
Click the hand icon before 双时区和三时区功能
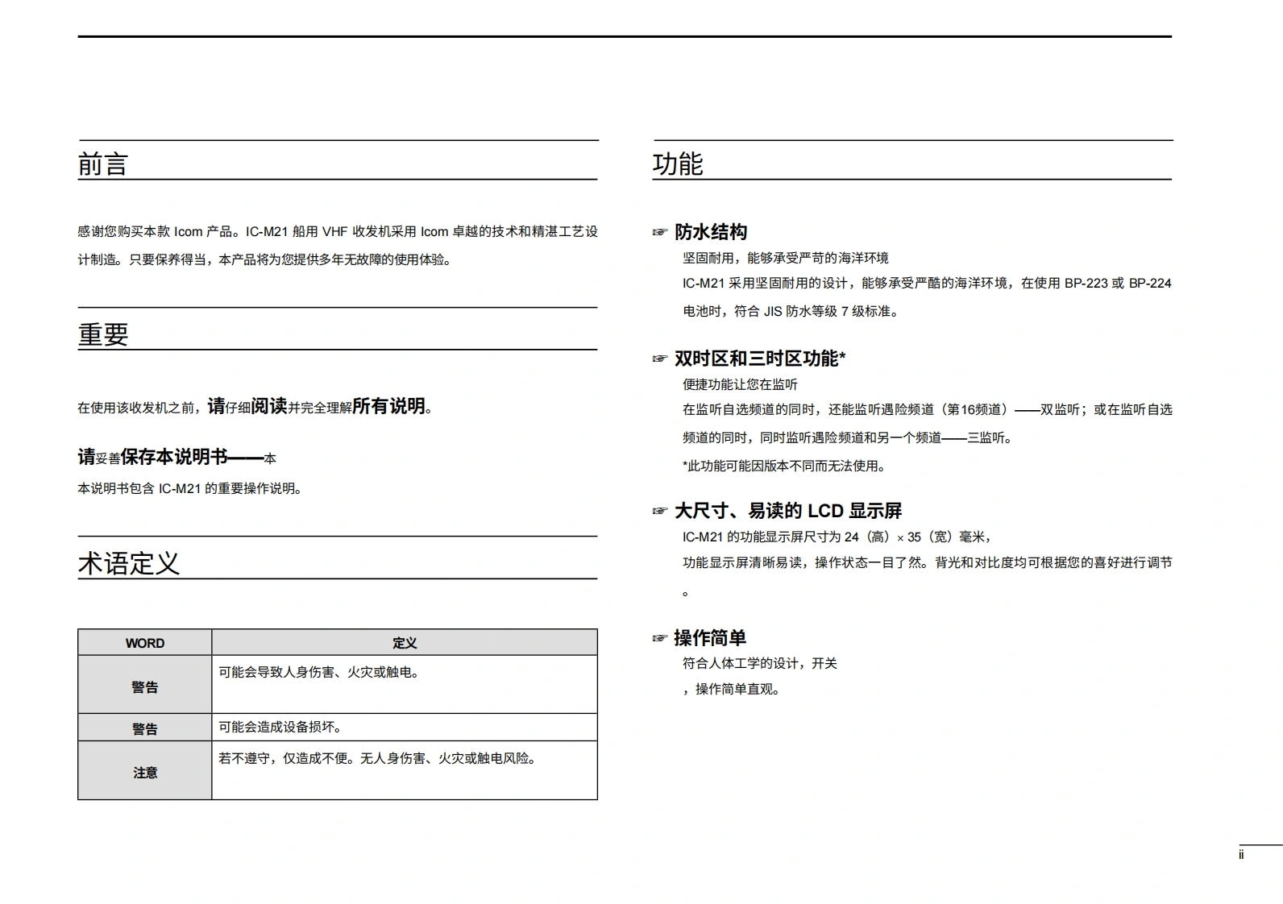660,359
